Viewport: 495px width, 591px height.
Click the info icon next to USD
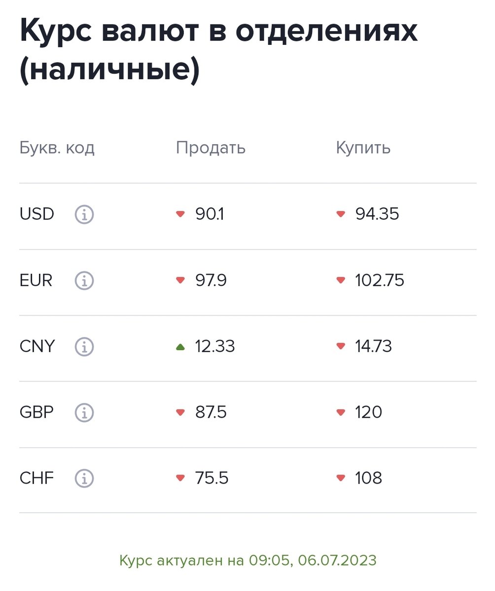click(x=84, y=215)
